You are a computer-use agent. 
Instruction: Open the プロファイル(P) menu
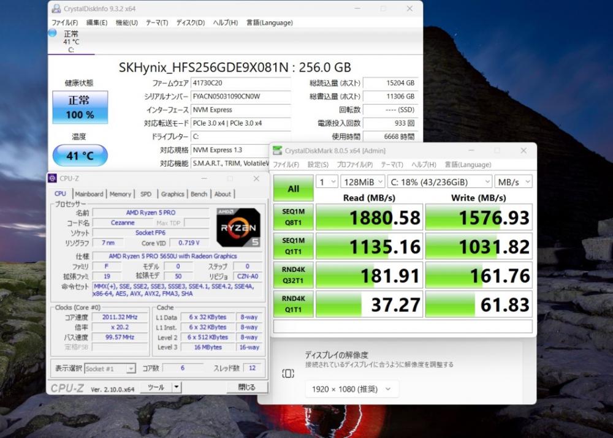pyautogui.click(x=354, y=165)
